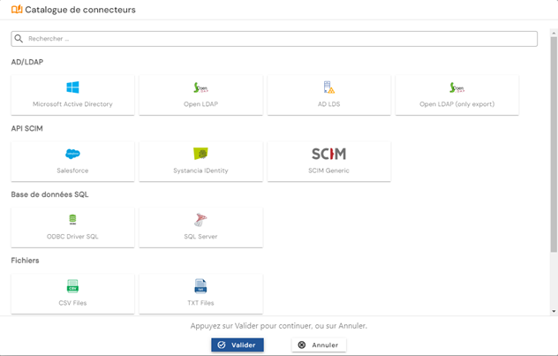Select the SCIM Generic logo
Viewport: 558px width, 356px height.
328,154
